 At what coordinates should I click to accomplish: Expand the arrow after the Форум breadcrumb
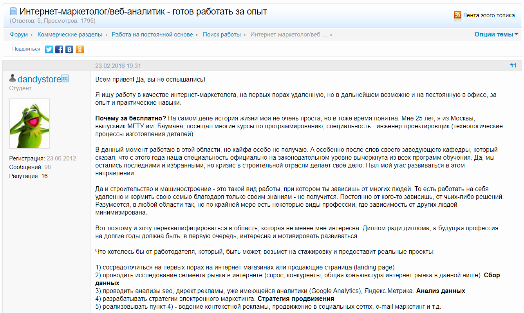(x=32, y=35)
